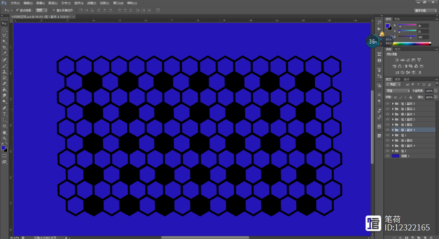Viewport: 439px width, 239px height.
Task: Uncheck the 自动选择 checkbox
Action: pyautogui.click(x=17, y=10)
